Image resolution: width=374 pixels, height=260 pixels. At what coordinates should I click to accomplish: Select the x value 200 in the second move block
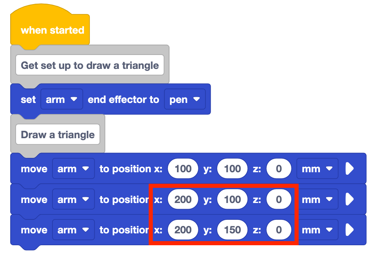183,200
